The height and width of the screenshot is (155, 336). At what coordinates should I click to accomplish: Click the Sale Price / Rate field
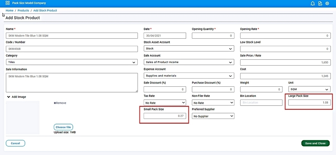tap(285, 62)
